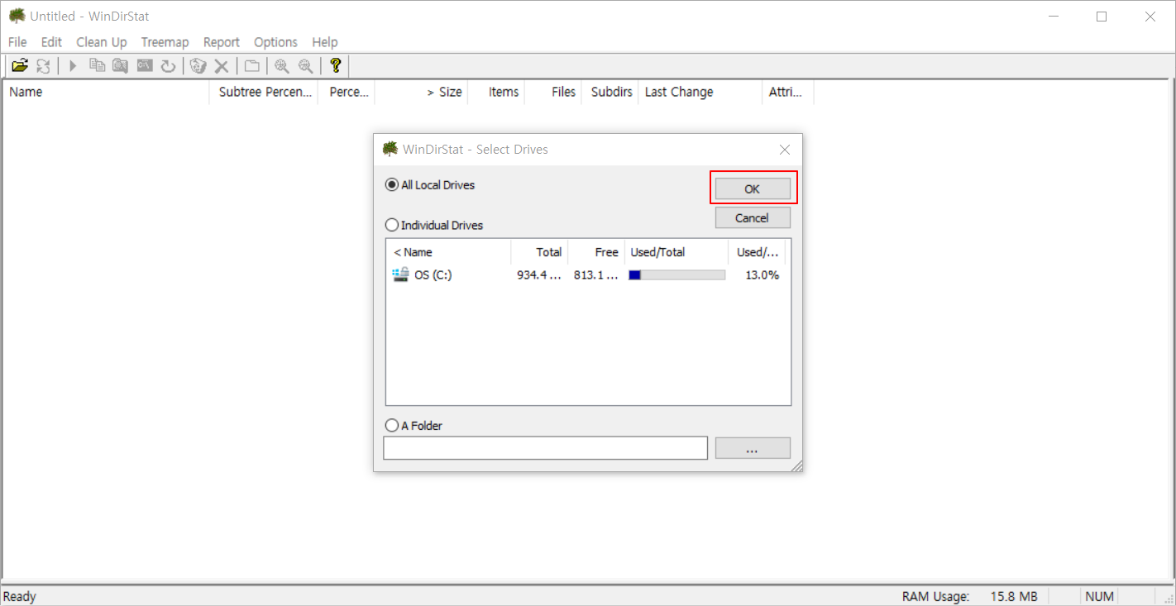Click the dialog resize grip corner
The width and height of the screenshot is (1176, 606).
(796, 466)
